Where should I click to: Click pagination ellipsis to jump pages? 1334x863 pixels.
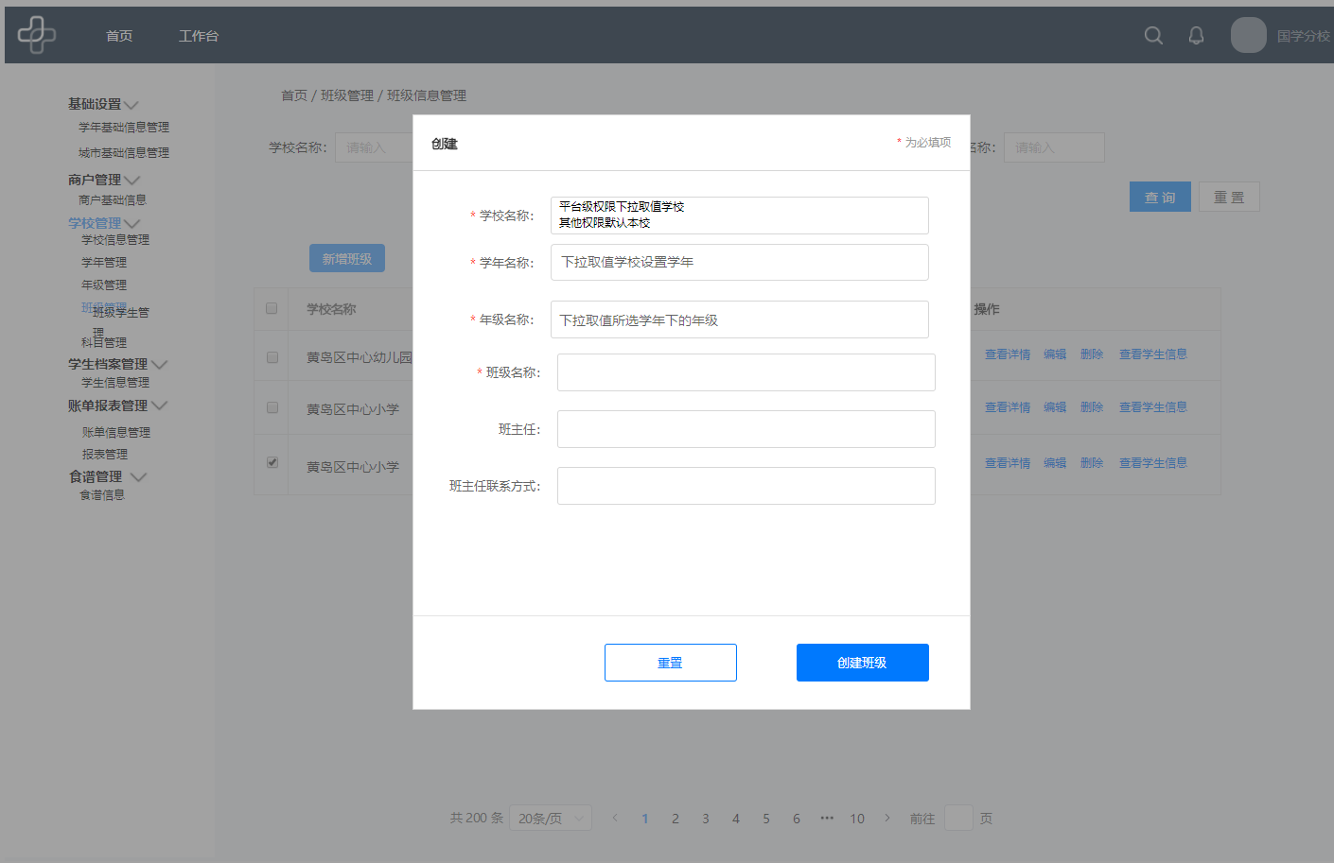pyautogui.click(x=827, y=818)
